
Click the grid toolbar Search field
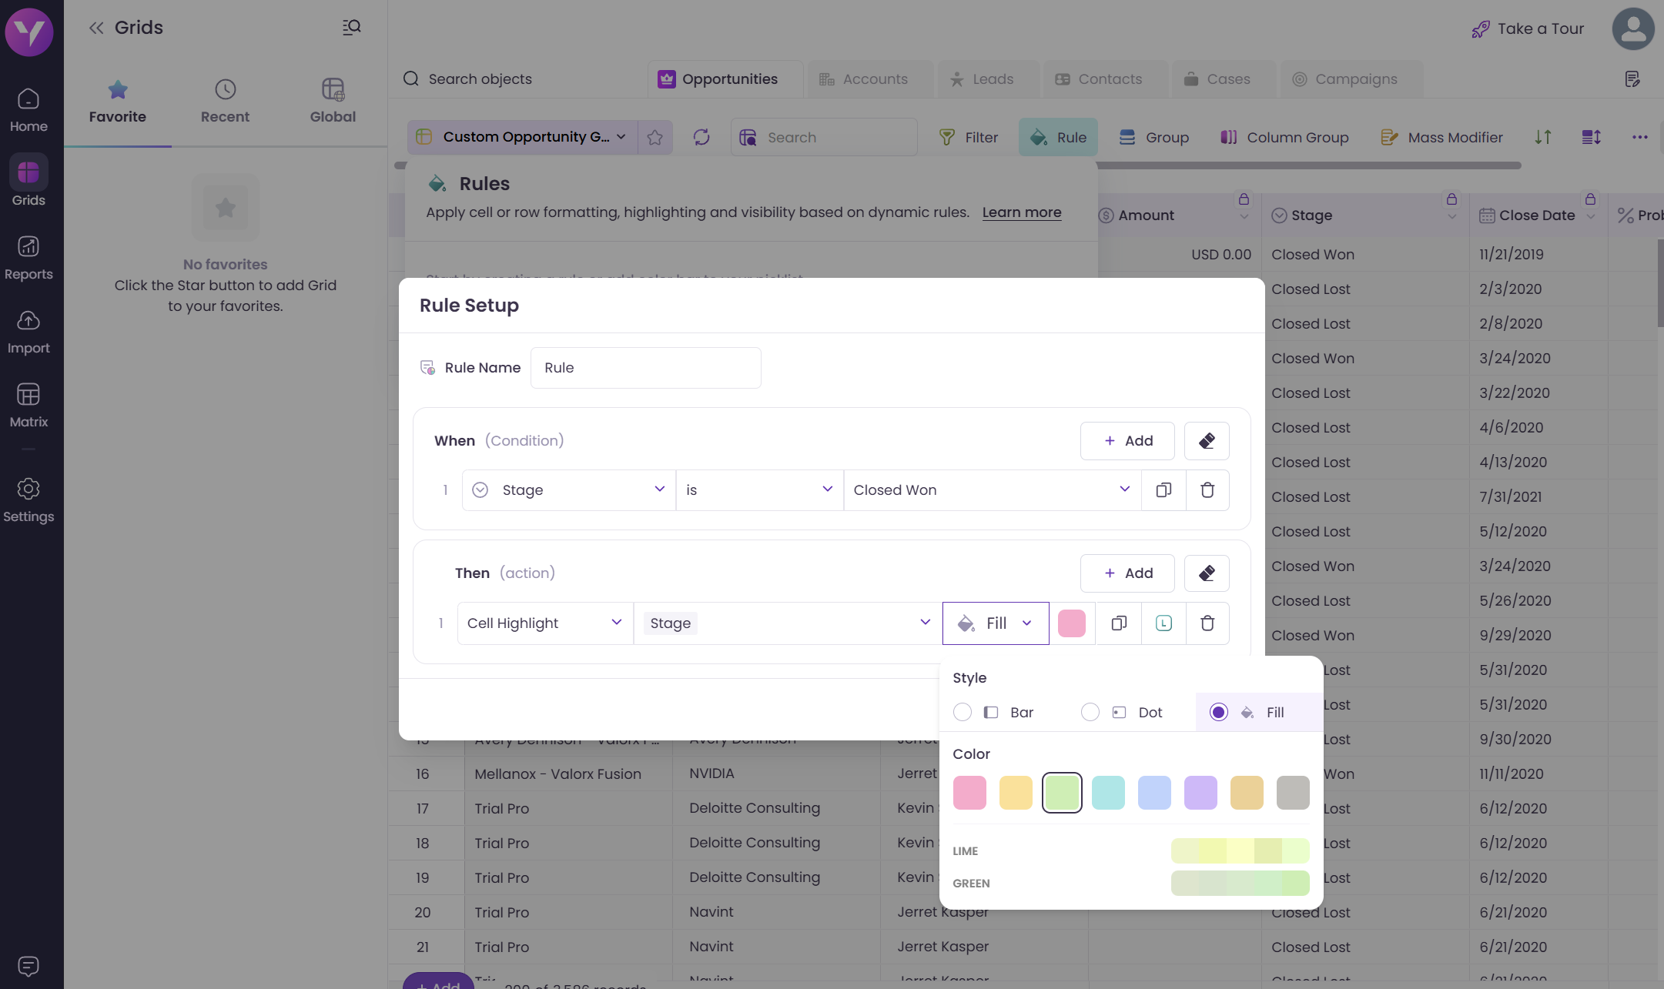click(824, 137)
